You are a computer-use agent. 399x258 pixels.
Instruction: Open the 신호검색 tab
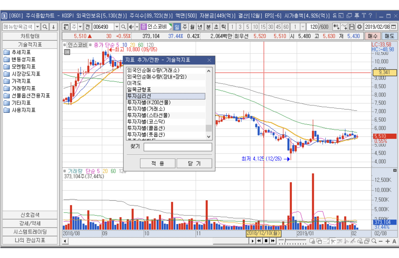tap(30, 215)
